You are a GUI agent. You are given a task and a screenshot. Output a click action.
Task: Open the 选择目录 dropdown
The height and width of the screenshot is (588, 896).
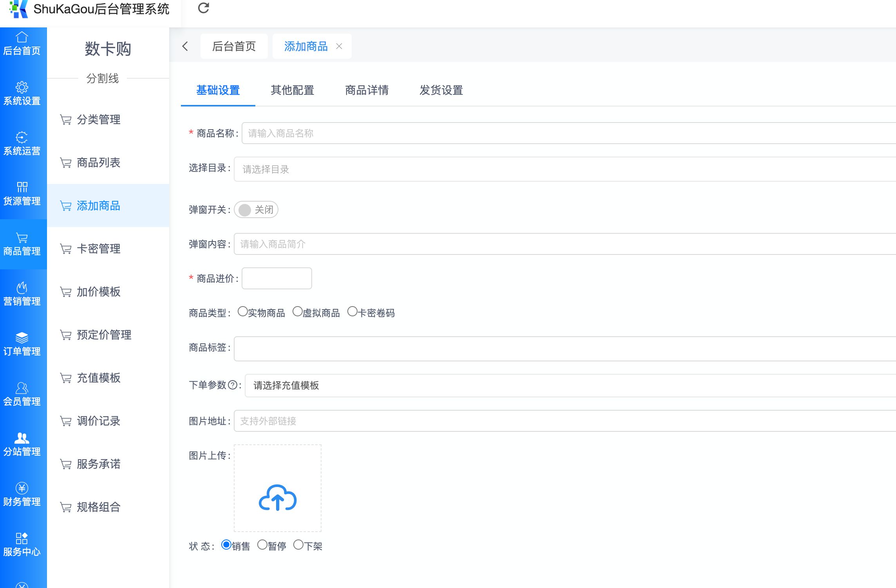(565, 169)
